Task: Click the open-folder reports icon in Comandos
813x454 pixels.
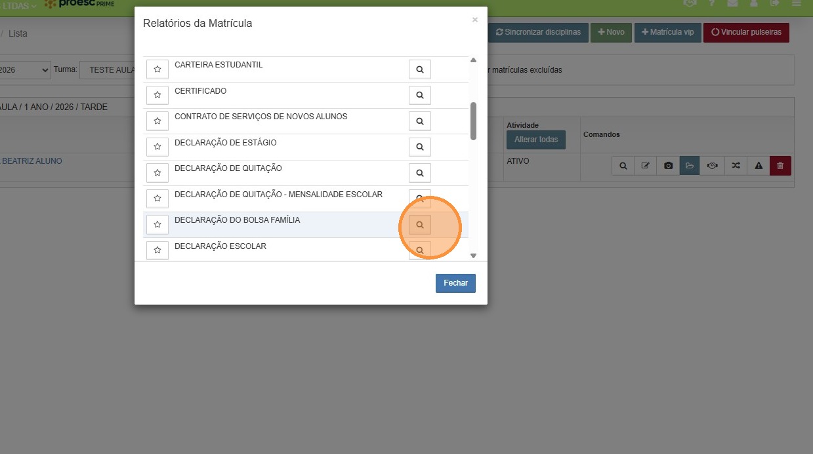Action: [x=690, y=166]
